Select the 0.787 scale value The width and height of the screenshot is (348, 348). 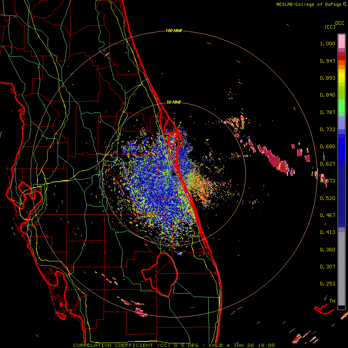coord(328,112)
